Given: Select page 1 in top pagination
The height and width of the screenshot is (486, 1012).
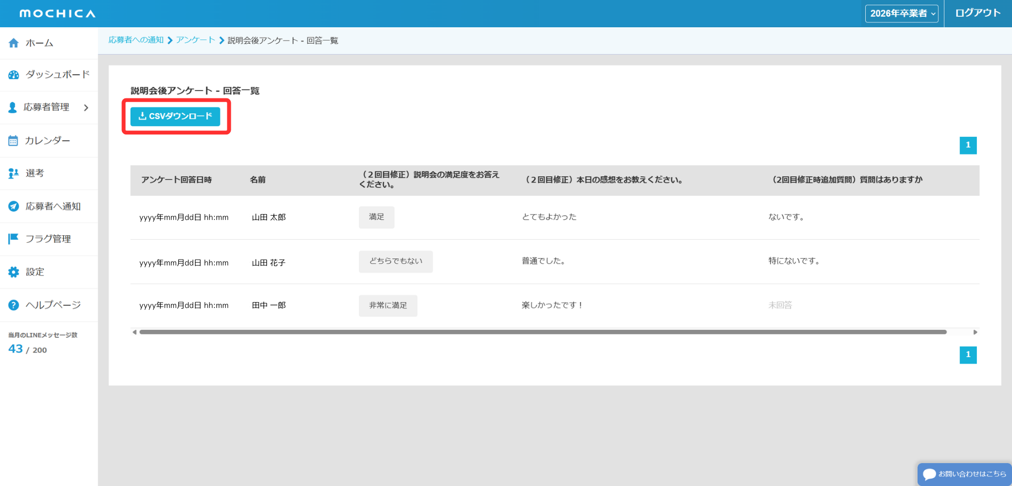Looking at the screenshot, I should [968, 145].
